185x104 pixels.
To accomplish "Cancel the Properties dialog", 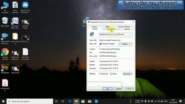I will click(118, 89).
